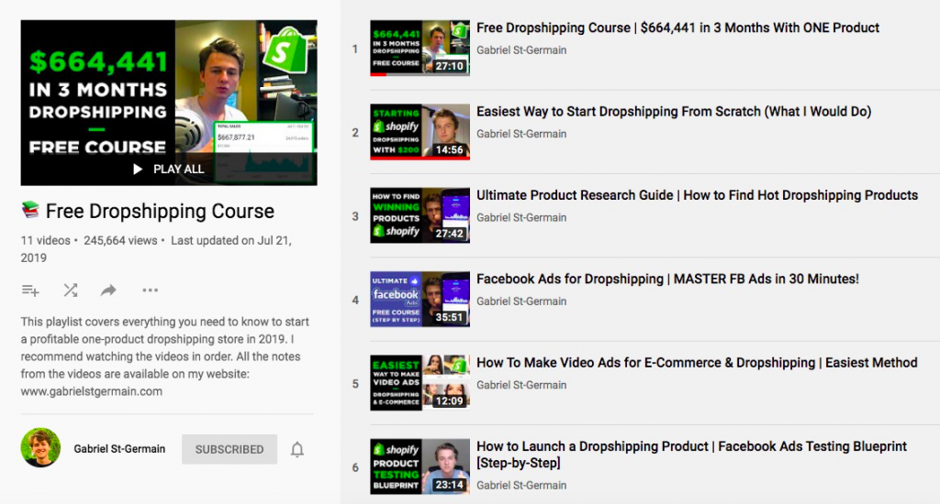Viewport: 940px width, 504px height.
Task: Open 'How to Launch a Dropshipping Product' title
Action: pos(692,455)
